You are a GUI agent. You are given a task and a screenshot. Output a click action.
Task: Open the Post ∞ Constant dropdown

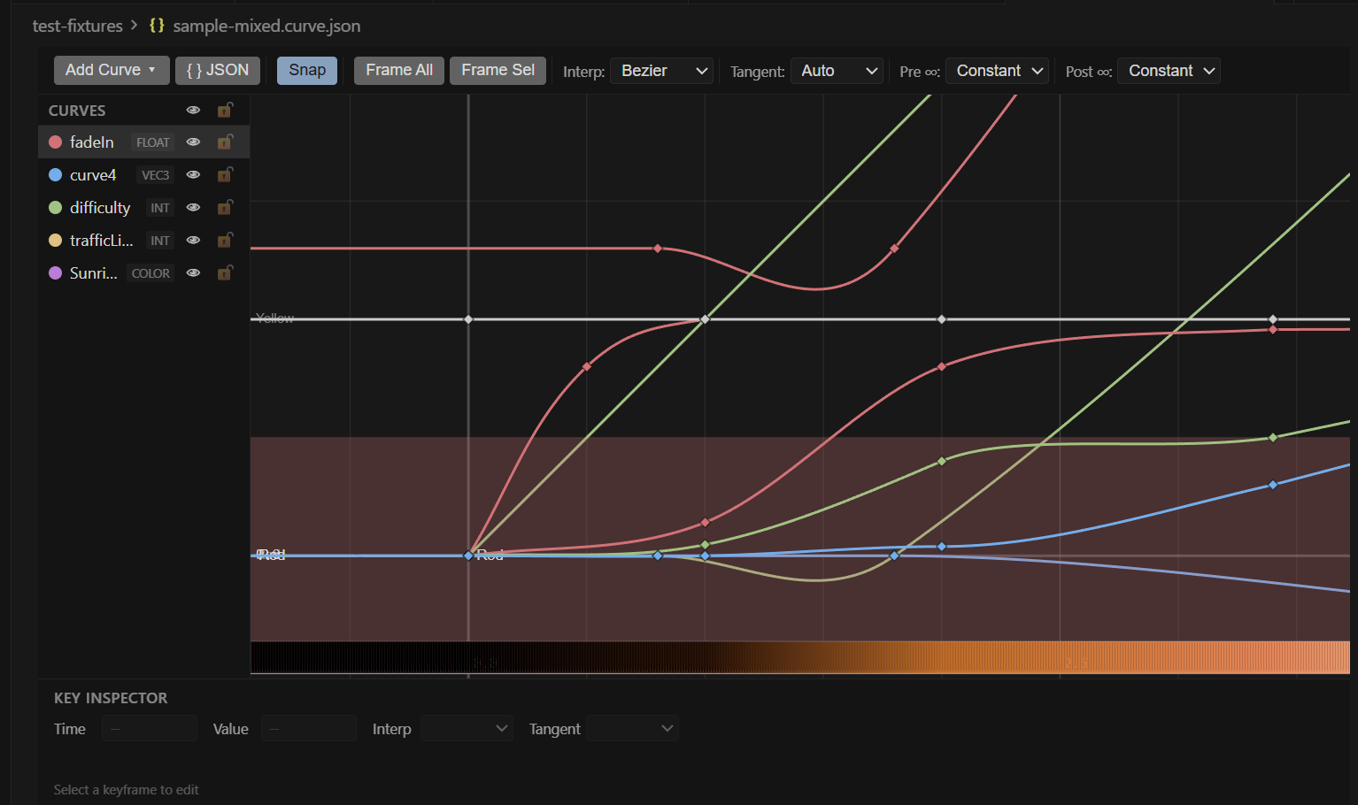1169,71
